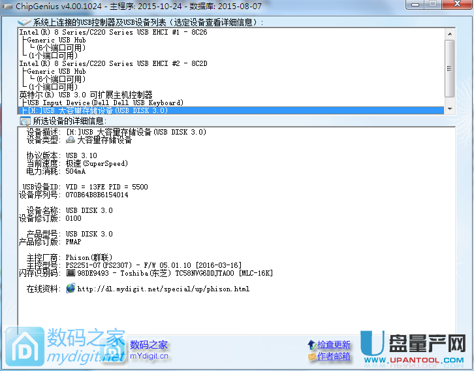Click the 作者邮箱 author email link
The height and width of the screenshot is (371, 474).
[x=334, y=357]
